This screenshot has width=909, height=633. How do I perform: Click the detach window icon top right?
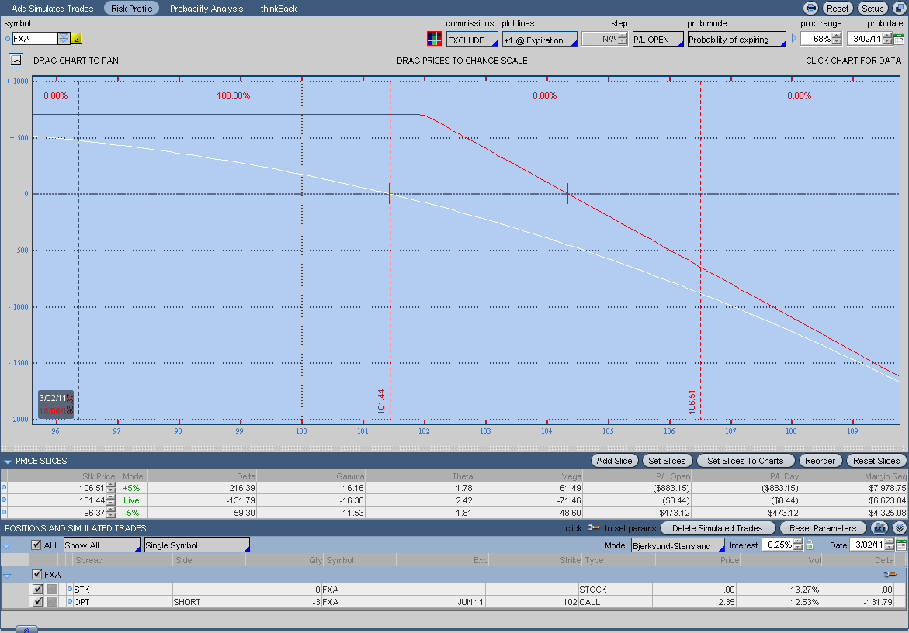point(899,8)
